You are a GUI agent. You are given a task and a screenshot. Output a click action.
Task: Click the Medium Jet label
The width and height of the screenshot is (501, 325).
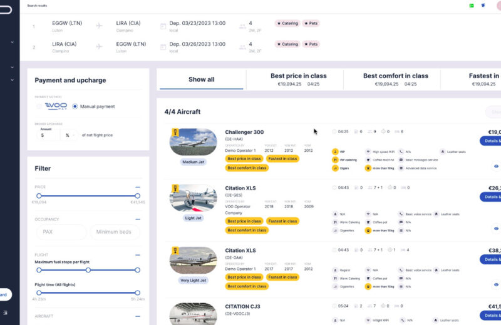point(193,162)
